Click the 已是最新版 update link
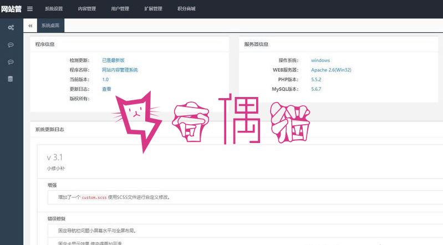Viewport: 443px width, 245px height. [113, 60]
